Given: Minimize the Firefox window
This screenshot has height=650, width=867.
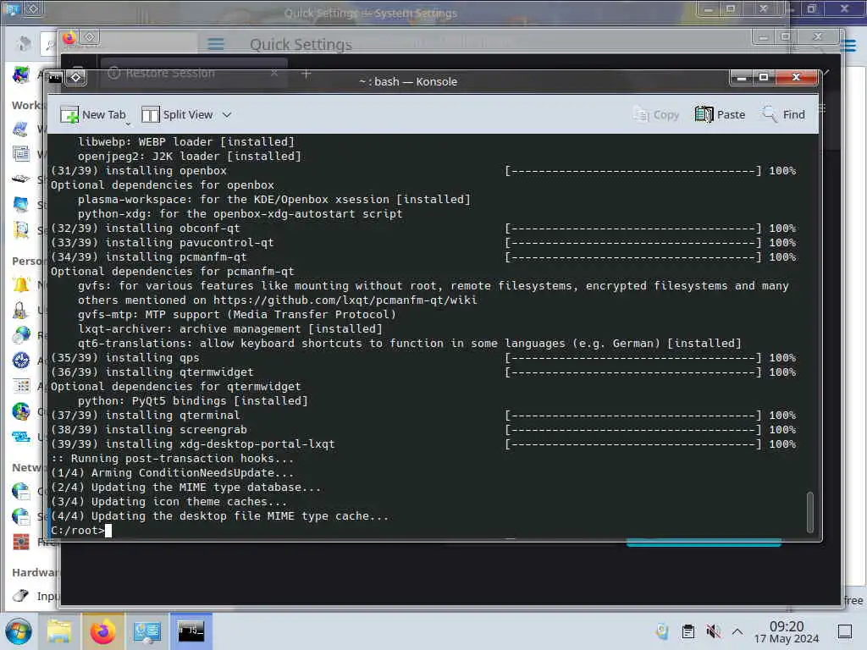Looking at the screenshot, I should (763, 37).
